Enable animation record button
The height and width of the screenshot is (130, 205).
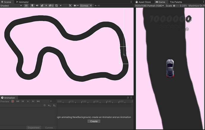tap(12, 101)
